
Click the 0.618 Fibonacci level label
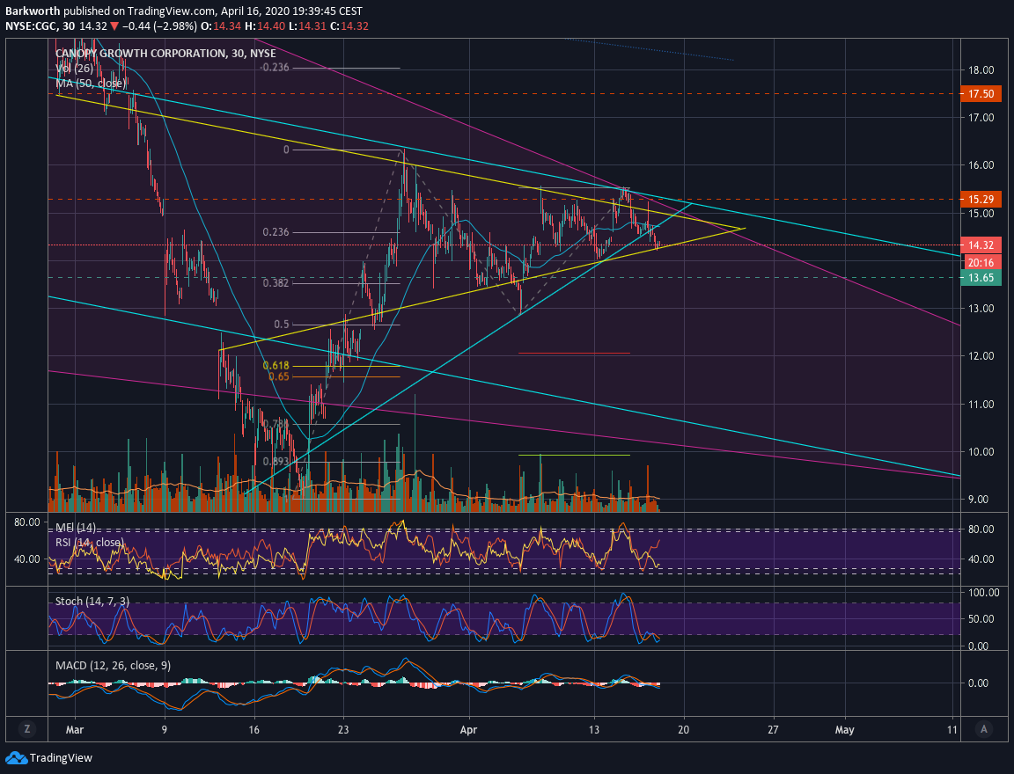click(x=276, y=366)
